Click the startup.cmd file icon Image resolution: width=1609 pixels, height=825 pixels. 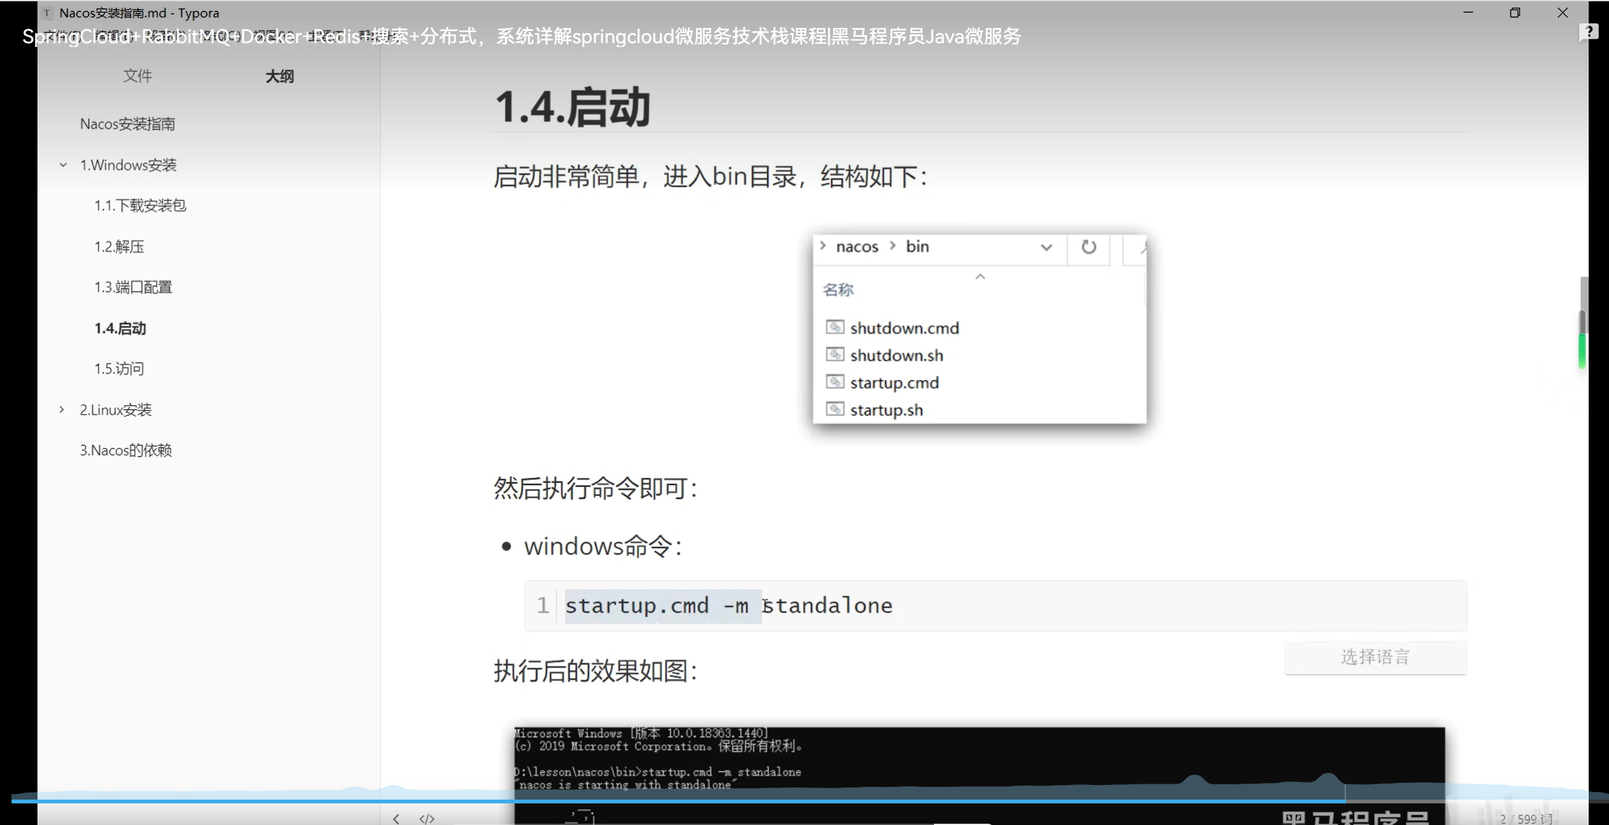tap(834, 382)
